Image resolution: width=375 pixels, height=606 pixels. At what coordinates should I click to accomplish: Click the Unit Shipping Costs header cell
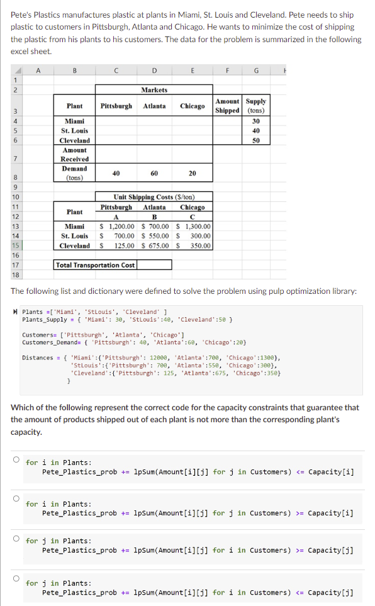pyautogui.click(x=154, y=197)
